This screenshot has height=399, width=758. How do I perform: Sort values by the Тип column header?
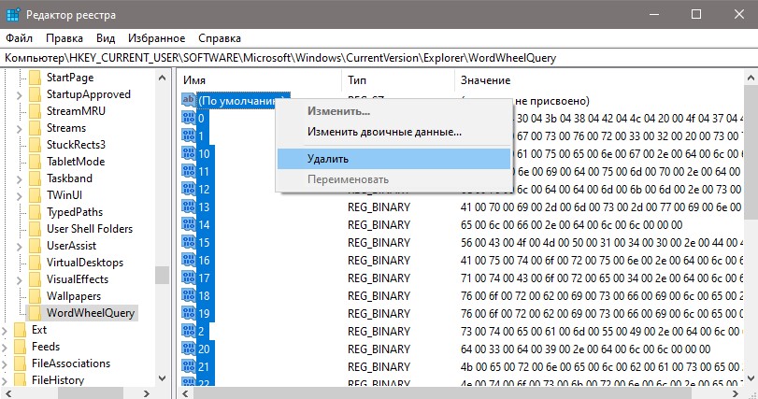pos(398,80)
